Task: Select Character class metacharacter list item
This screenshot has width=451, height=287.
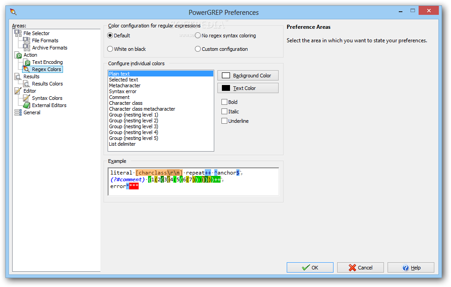Action: (161, 109)
